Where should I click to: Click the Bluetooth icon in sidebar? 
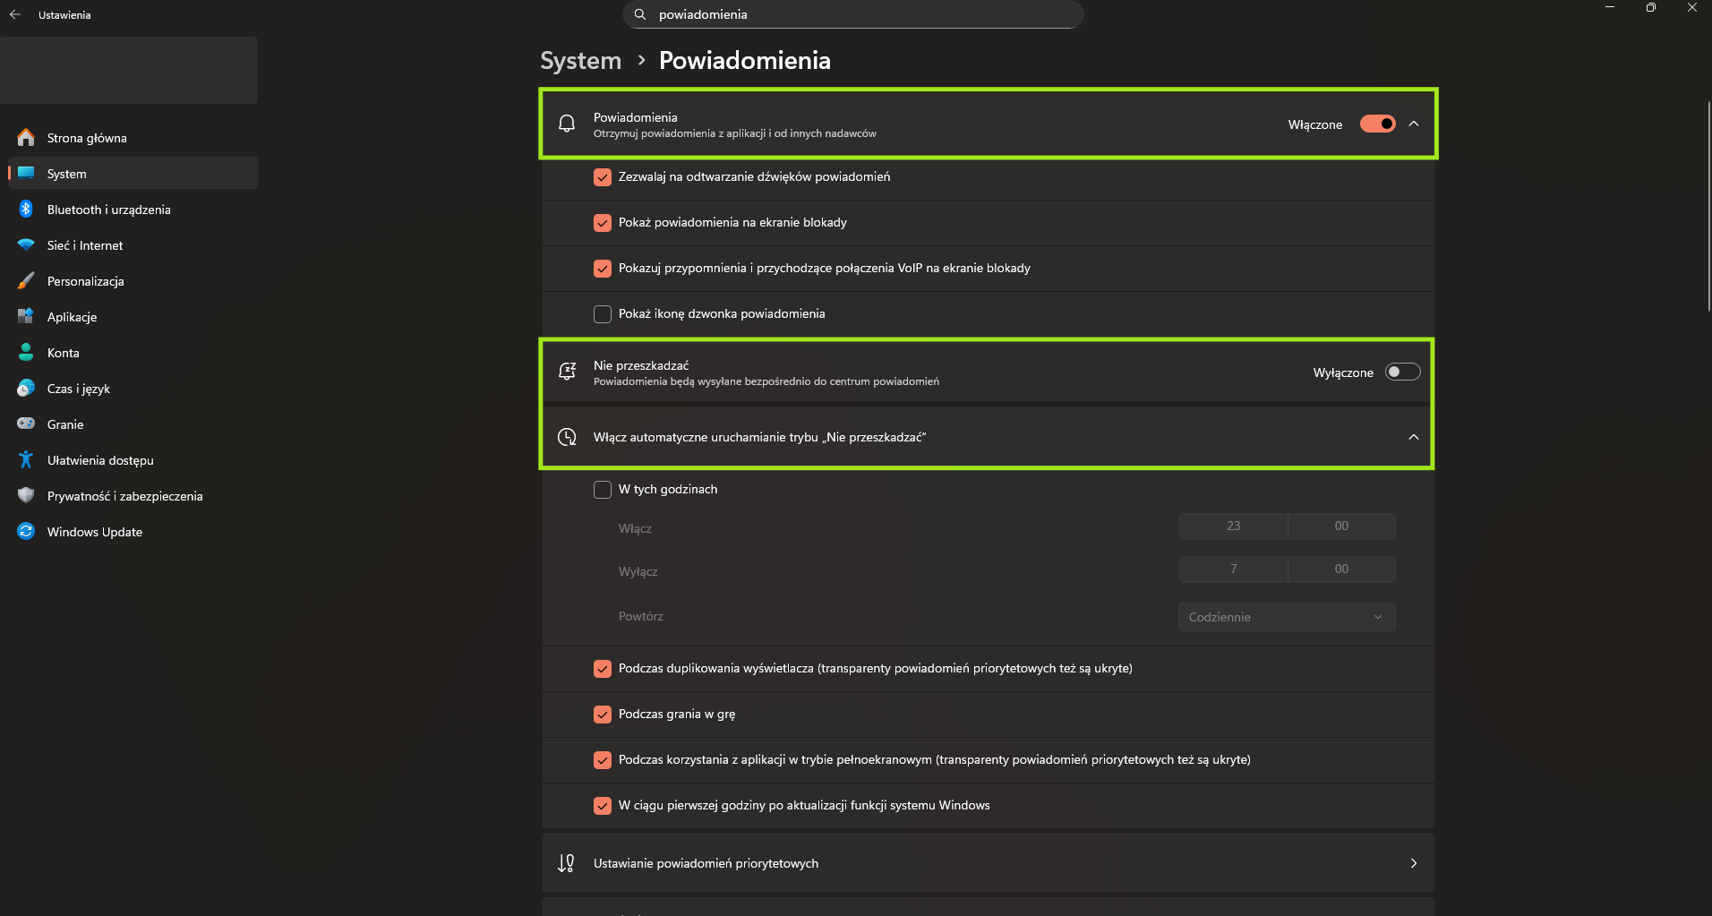[26, 210]
